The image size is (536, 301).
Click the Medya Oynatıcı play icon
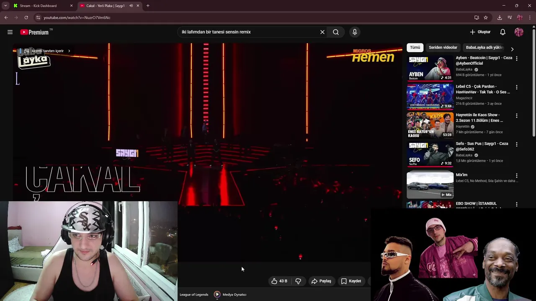coord(217,294)
